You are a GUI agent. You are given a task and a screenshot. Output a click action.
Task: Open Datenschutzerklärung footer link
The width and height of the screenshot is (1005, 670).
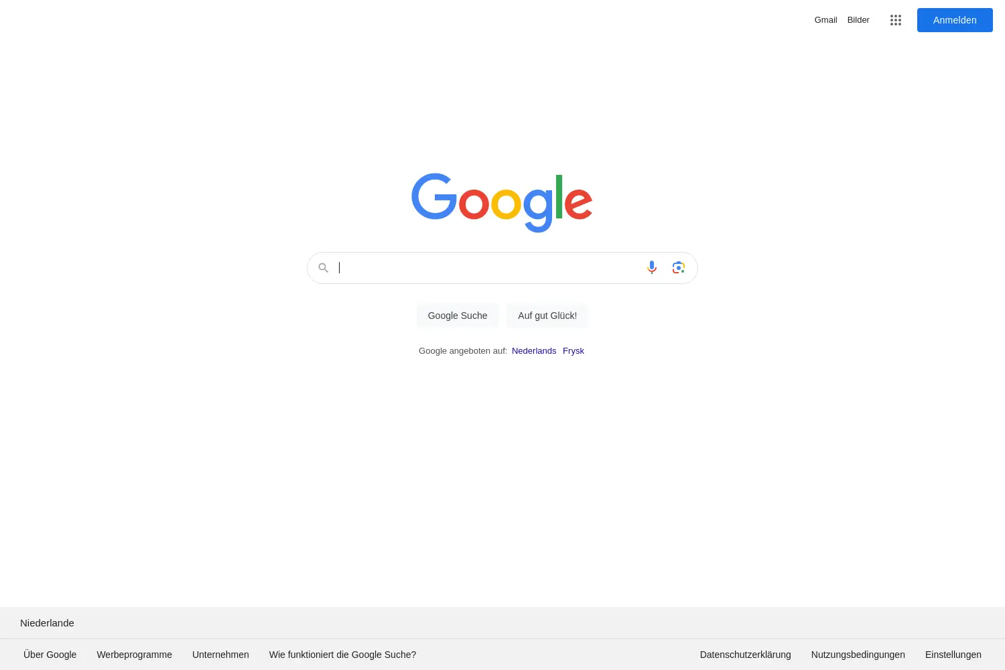click(x=746, y=655)
